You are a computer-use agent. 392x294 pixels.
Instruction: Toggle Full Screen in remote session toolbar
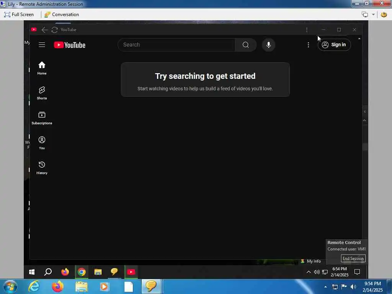[x=19, y=15]
